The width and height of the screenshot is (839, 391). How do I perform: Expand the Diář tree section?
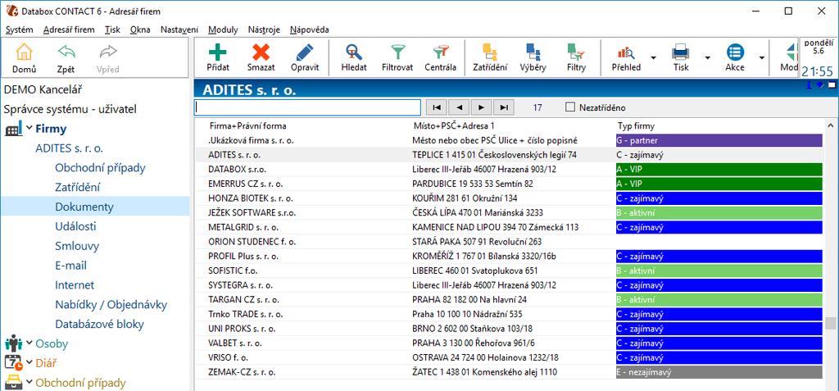pyautogui.click(x=29, y=362)
